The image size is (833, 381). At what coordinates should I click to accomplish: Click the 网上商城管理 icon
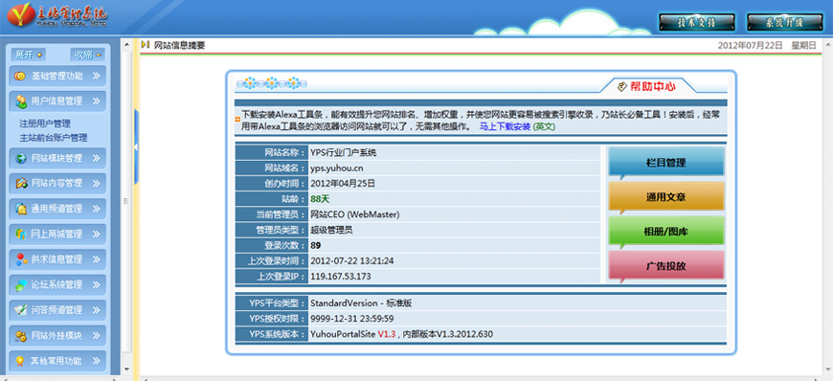click(21, 234)
